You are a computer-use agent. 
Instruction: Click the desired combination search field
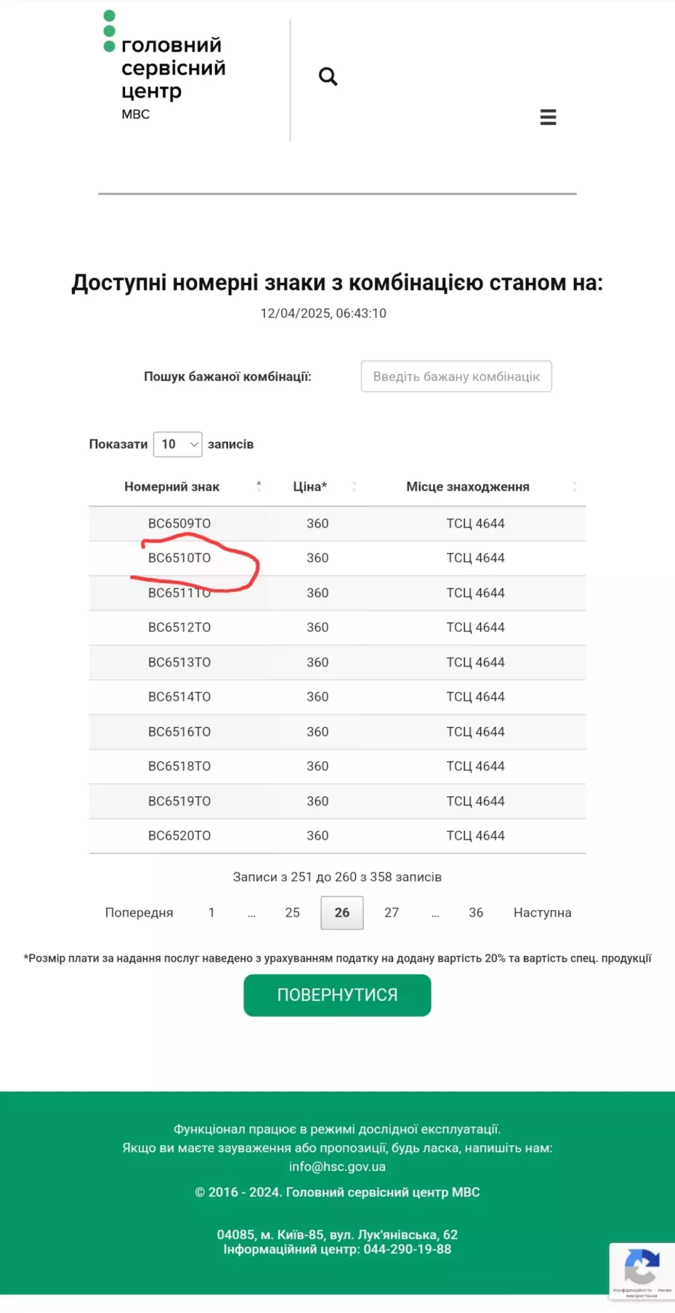pos(456,376)
